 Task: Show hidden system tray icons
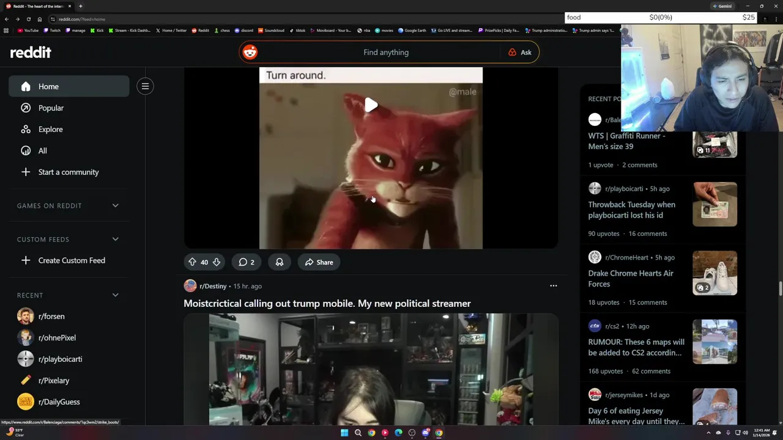[x=708, y=433]
